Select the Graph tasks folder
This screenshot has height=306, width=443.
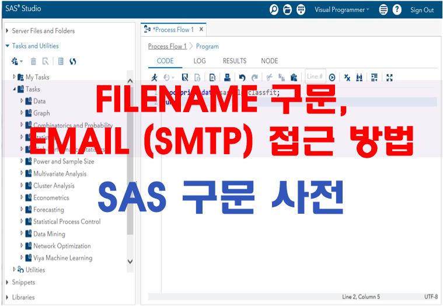pos(41,113)
